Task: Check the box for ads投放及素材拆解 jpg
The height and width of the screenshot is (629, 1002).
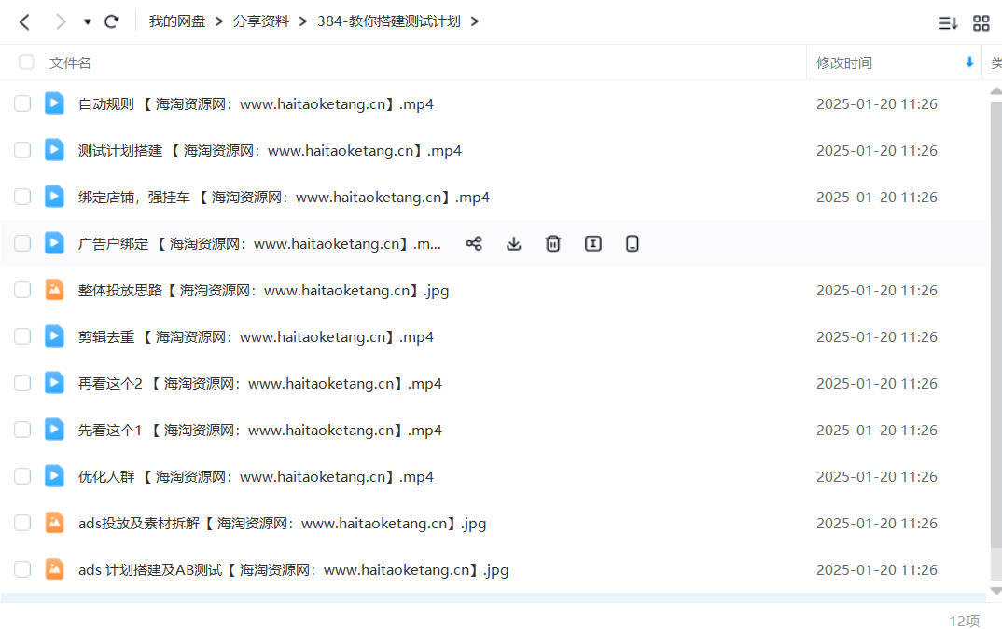Action: tap(22, 523)
